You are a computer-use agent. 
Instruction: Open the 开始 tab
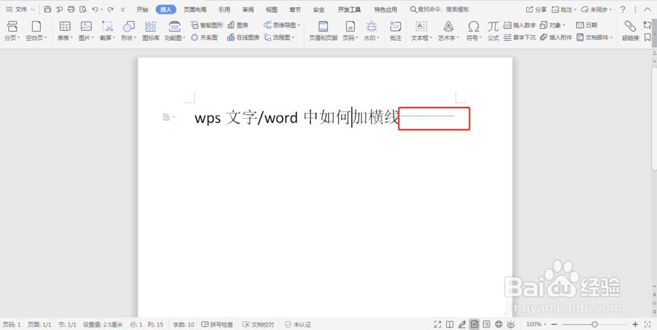tap(143, 10)
